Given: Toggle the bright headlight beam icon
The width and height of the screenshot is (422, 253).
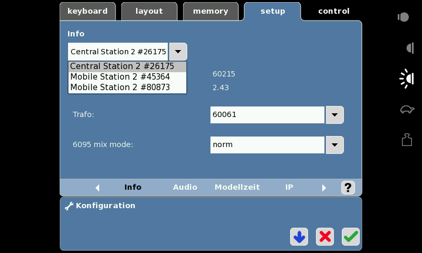Looking at the screenshot, I should click(407, 79).
